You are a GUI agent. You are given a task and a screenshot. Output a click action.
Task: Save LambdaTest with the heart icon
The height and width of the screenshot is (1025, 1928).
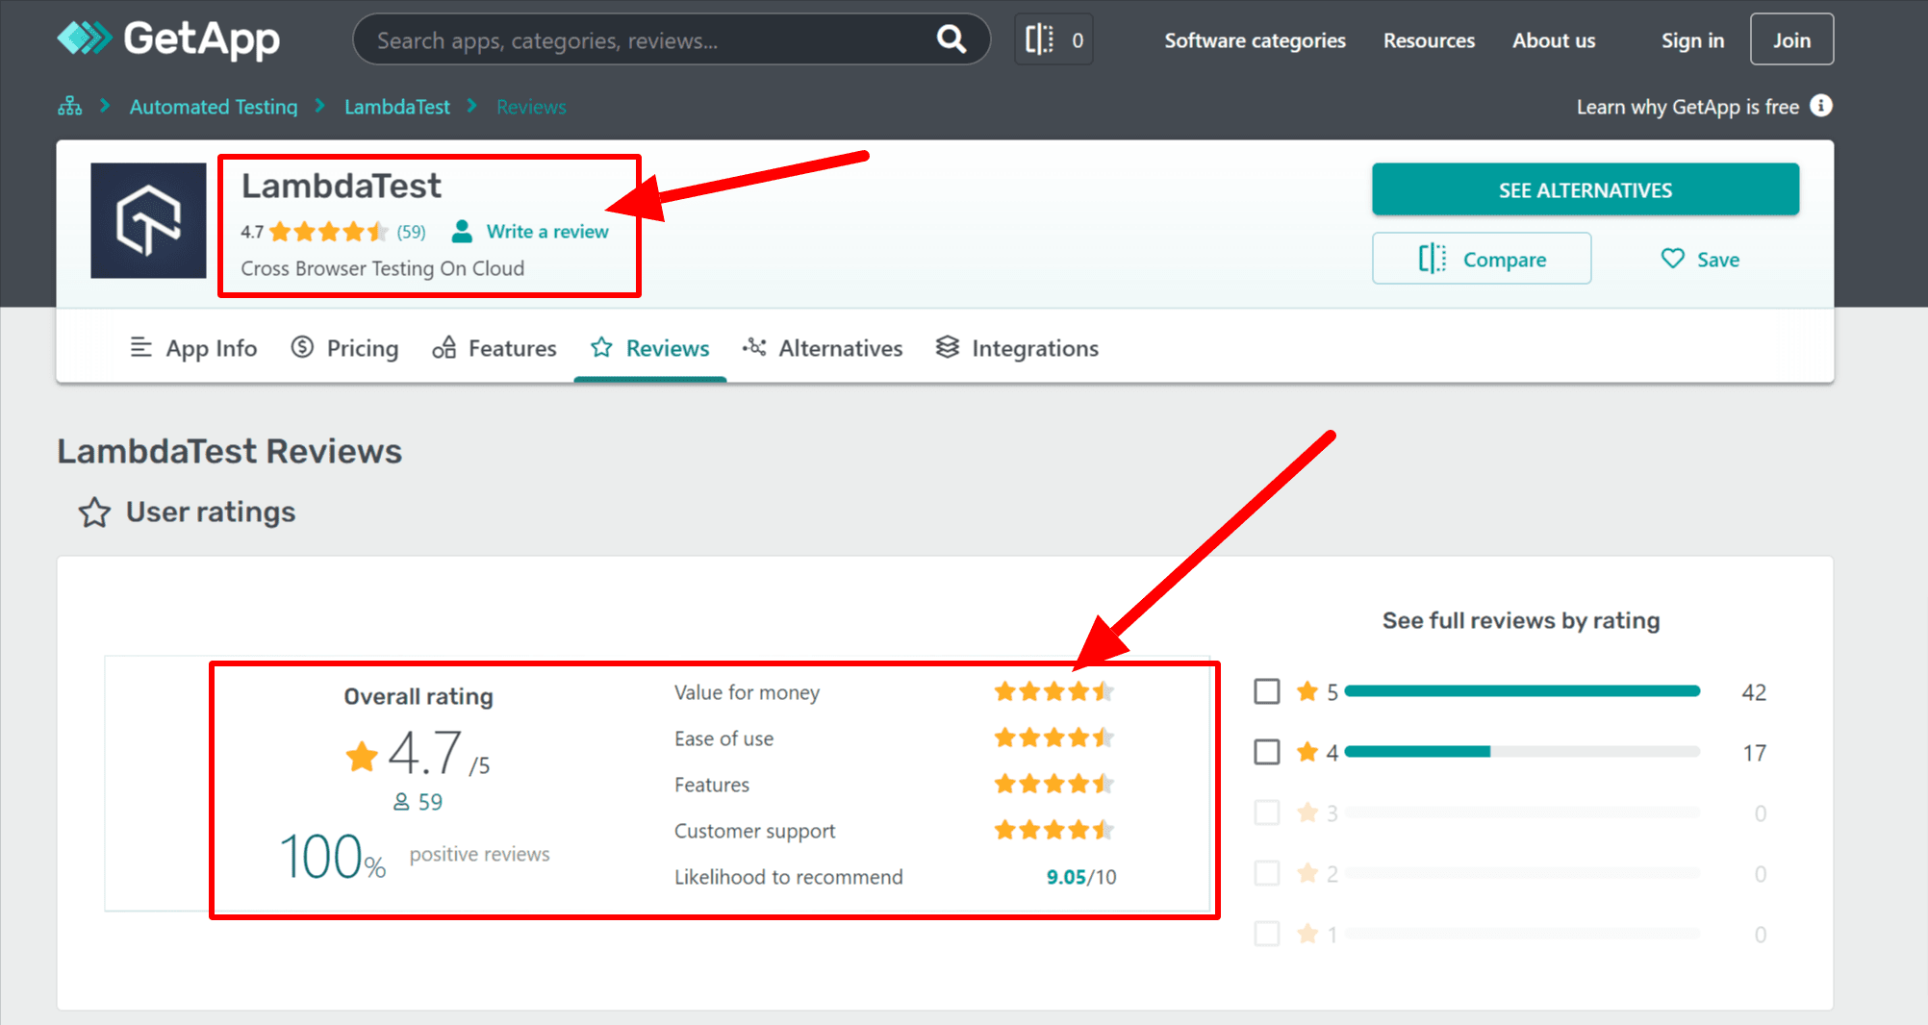1673,259
